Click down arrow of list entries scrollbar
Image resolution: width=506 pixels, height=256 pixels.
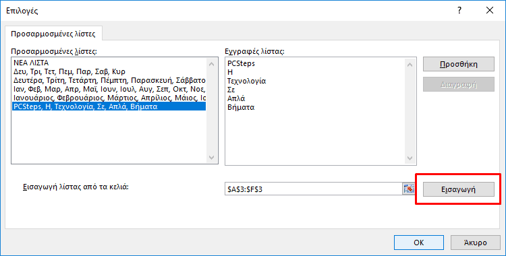click(x=410, y=158)
